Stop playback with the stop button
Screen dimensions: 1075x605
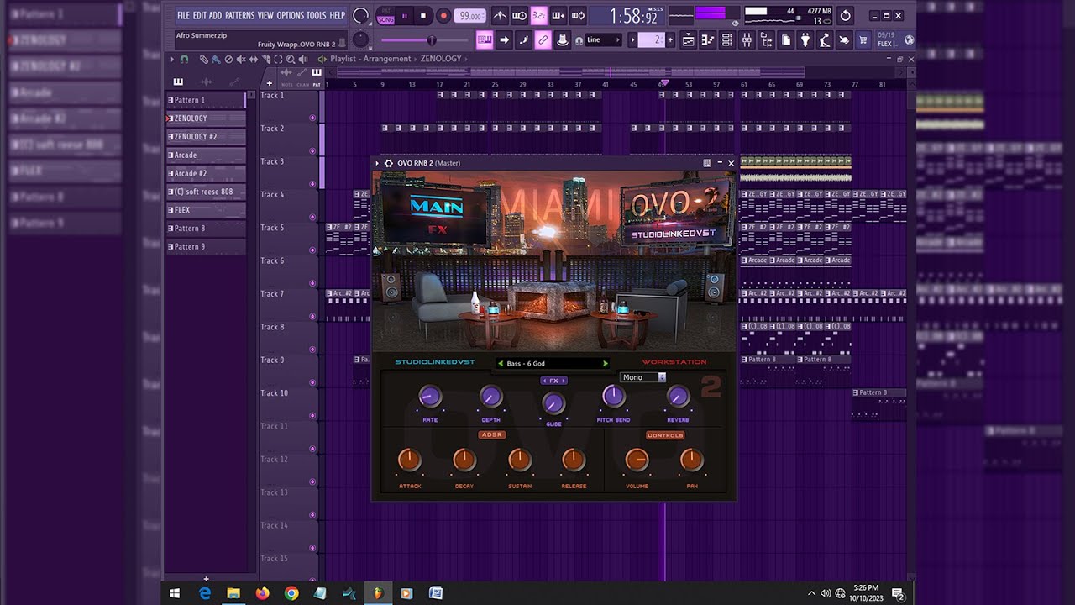(x=423, y=16)
